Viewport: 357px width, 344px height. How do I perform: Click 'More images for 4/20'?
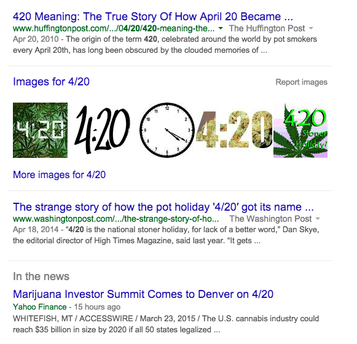[59, 175]
